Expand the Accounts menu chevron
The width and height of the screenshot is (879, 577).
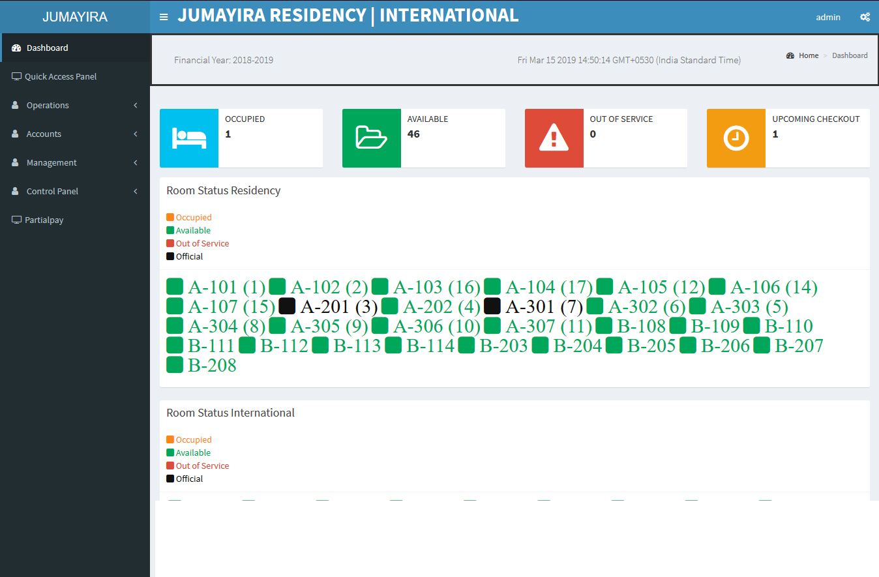tap(136, 134)
